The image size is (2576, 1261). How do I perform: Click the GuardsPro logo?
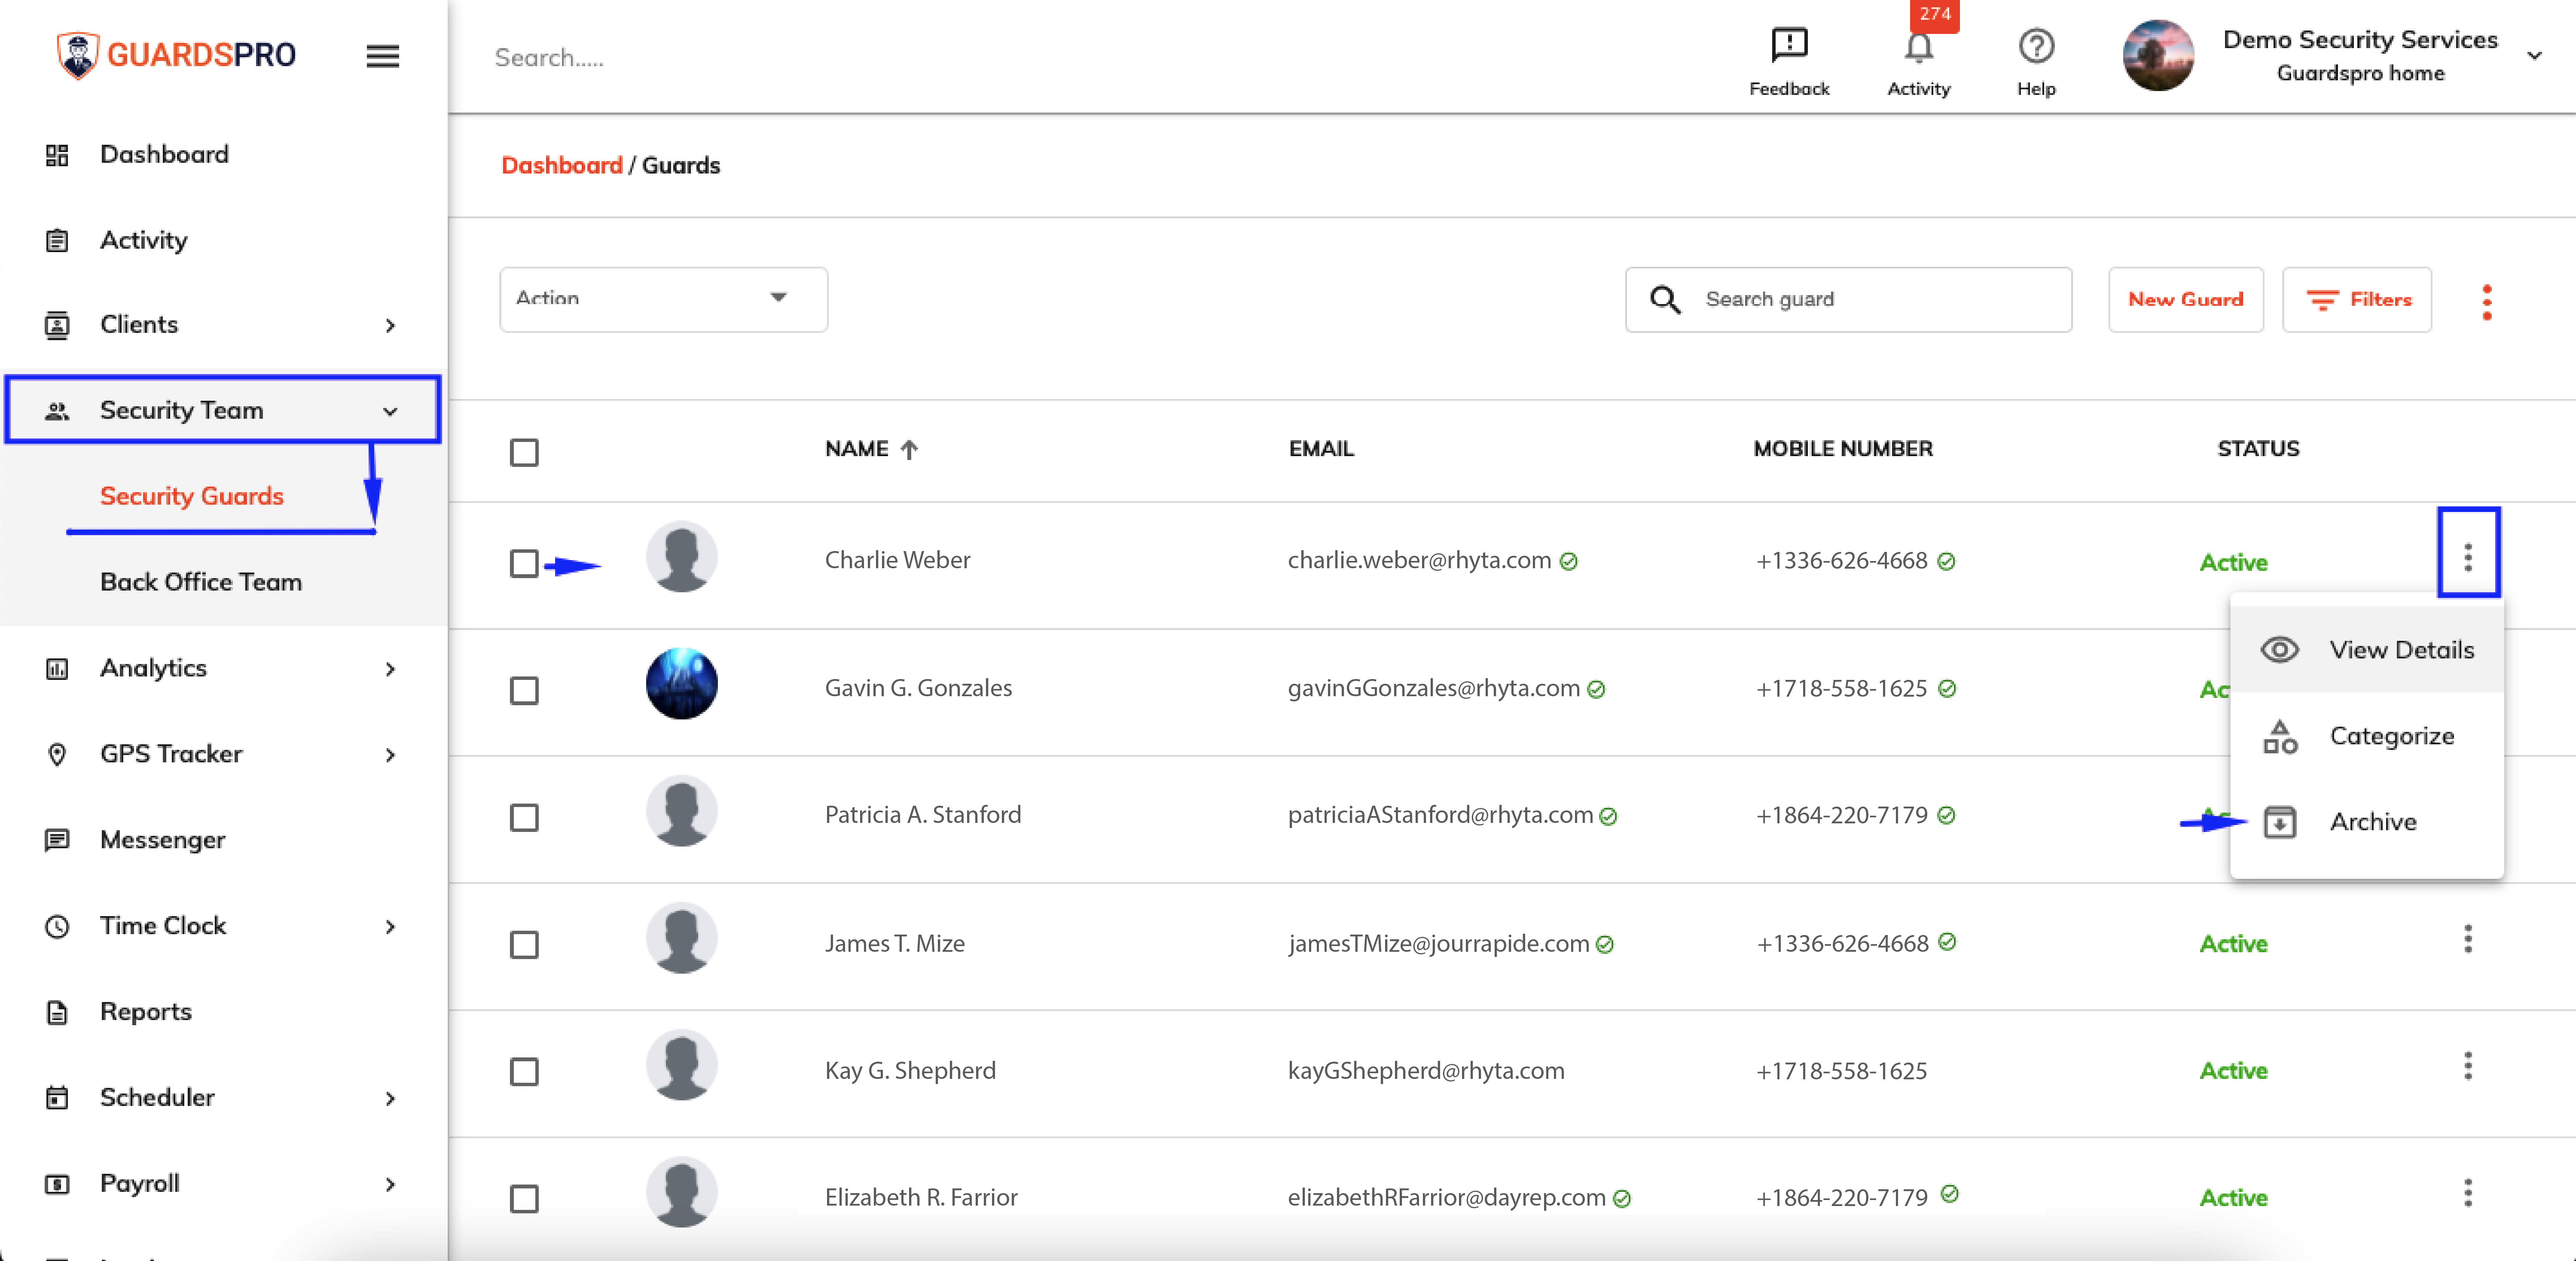pyautogui.click(x=176, y=54)
